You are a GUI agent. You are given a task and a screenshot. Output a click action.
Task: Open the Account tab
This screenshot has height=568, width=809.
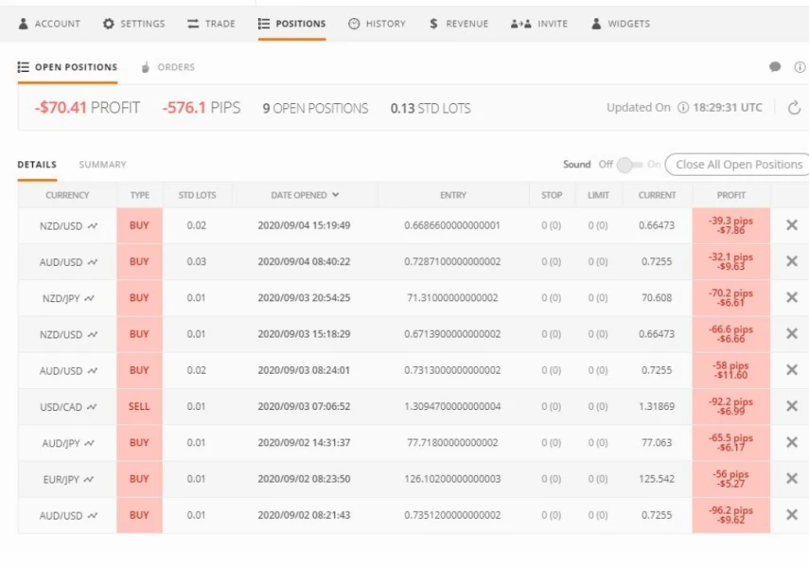[x=49, y=24]
